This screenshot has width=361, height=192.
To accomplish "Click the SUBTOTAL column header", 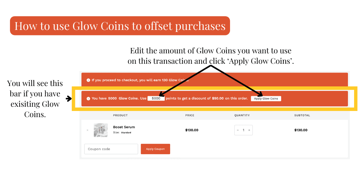I will pyautogui.click(x=302, y=115).
